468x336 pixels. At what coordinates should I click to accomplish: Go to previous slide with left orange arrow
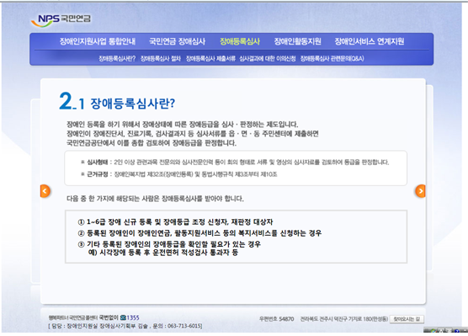pos(45,191)
